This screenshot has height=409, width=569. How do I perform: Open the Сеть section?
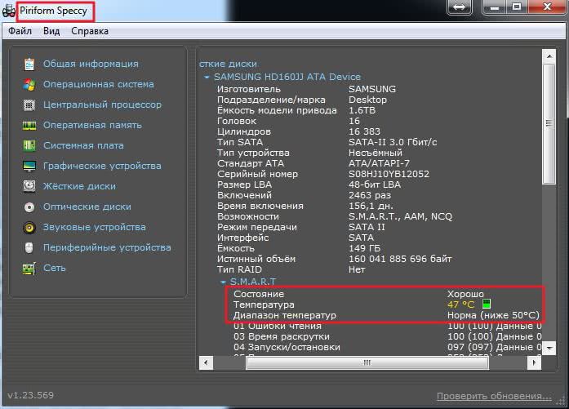click(55, 268)
